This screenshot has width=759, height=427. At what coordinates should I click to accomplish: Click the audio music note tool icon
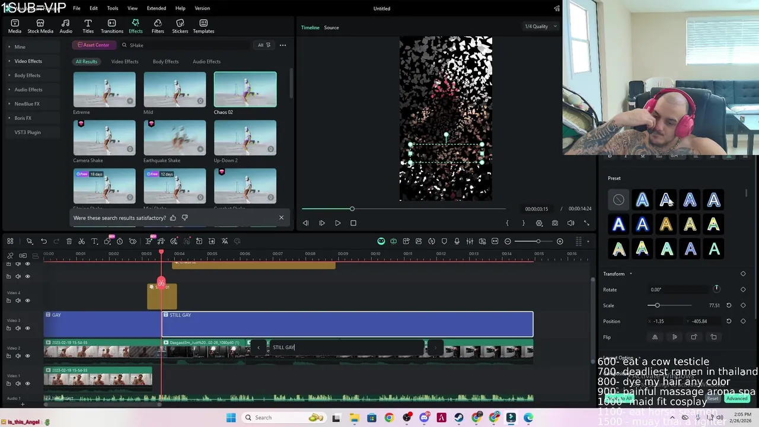pyautogui.click(x=161, y=241)
